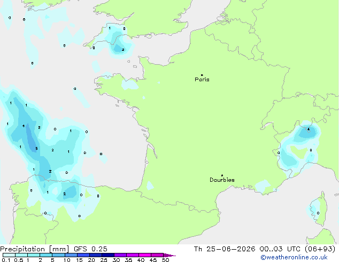Click the 'Th 25-06-2026' date text
The width and height of the screenshot is (339, 262).
pos(225,249)
